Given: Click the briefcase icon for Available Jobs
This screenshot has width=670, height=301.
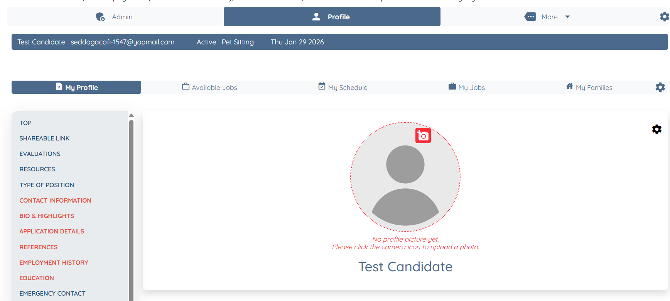Looking at the screenshot, I should pos(186,86).
